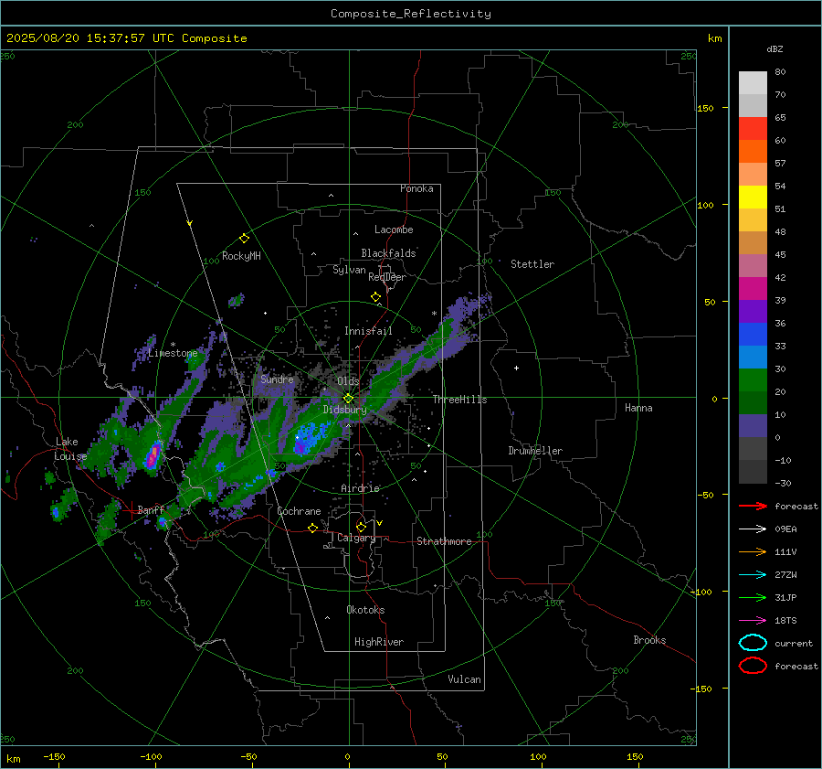Click the Blackfalds label
The height and width of the screenshot is (769, 822).
(388, 253)
